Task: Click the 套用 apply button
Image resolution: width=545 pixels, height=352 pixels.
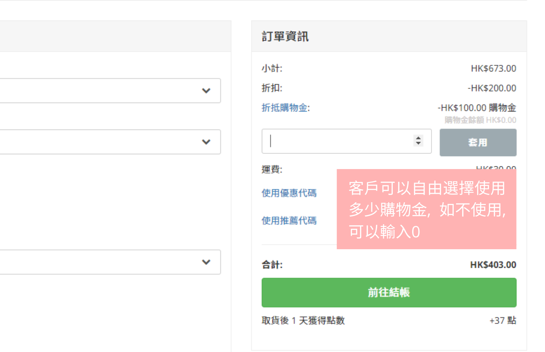Action: [x=478, y=142]
